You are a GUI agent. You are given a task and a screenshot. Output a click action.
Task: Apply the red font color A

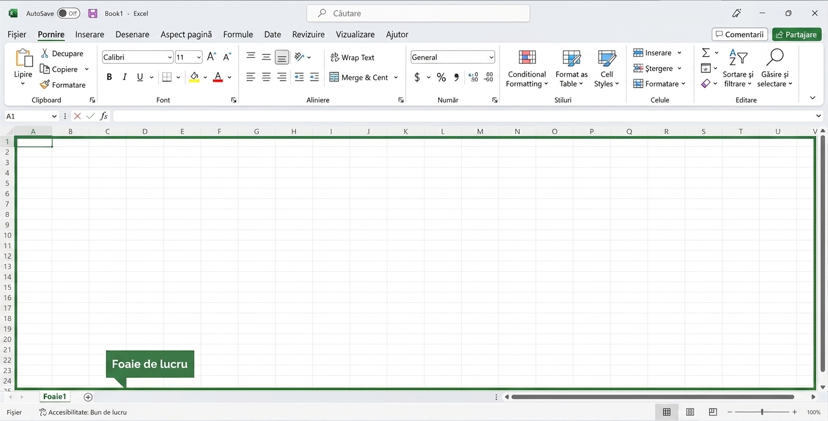pos(217,77)
